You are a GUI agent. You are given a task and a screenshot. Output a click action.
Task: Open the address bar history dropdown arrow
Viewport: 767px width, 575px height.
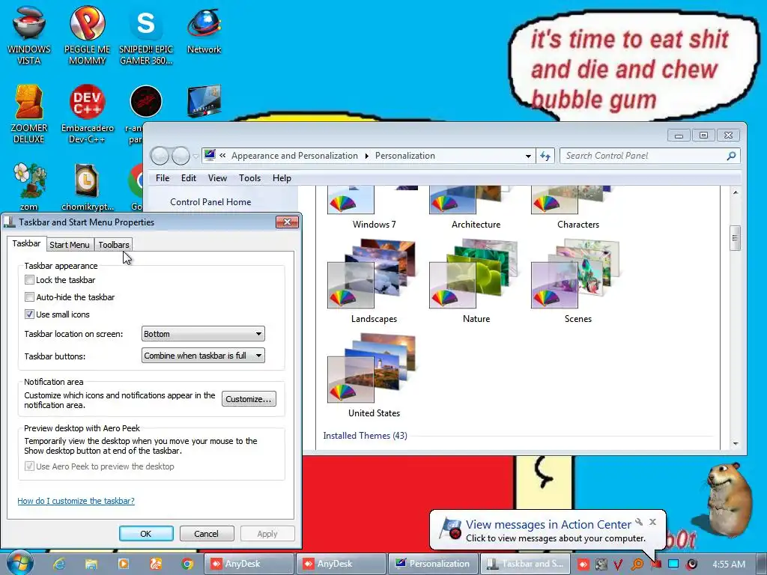click(x=528, y=156)
